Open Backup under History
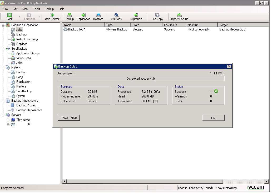 pyautogui.click(x=21, y=72)
